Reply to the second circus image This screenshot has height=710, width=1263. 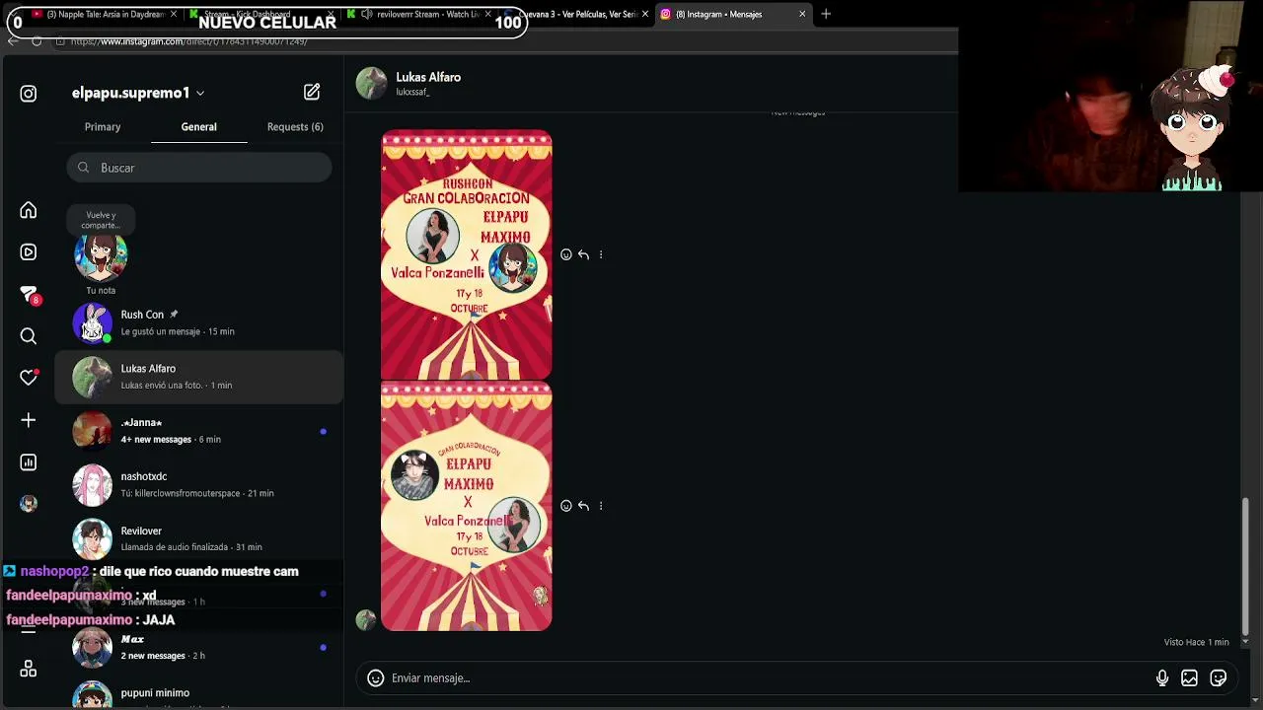(583, 506)
